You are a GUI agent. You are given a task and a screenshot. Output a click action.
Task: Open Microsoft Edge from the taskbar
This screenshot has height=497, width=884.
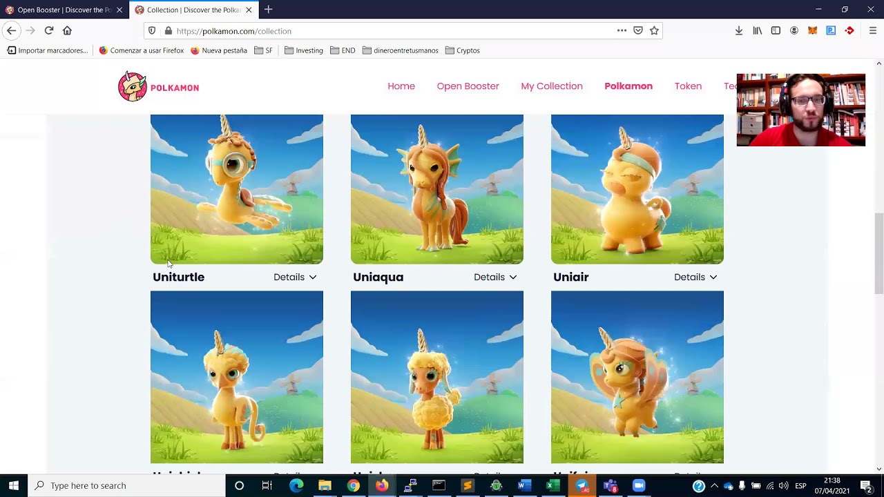click(296, 485)
